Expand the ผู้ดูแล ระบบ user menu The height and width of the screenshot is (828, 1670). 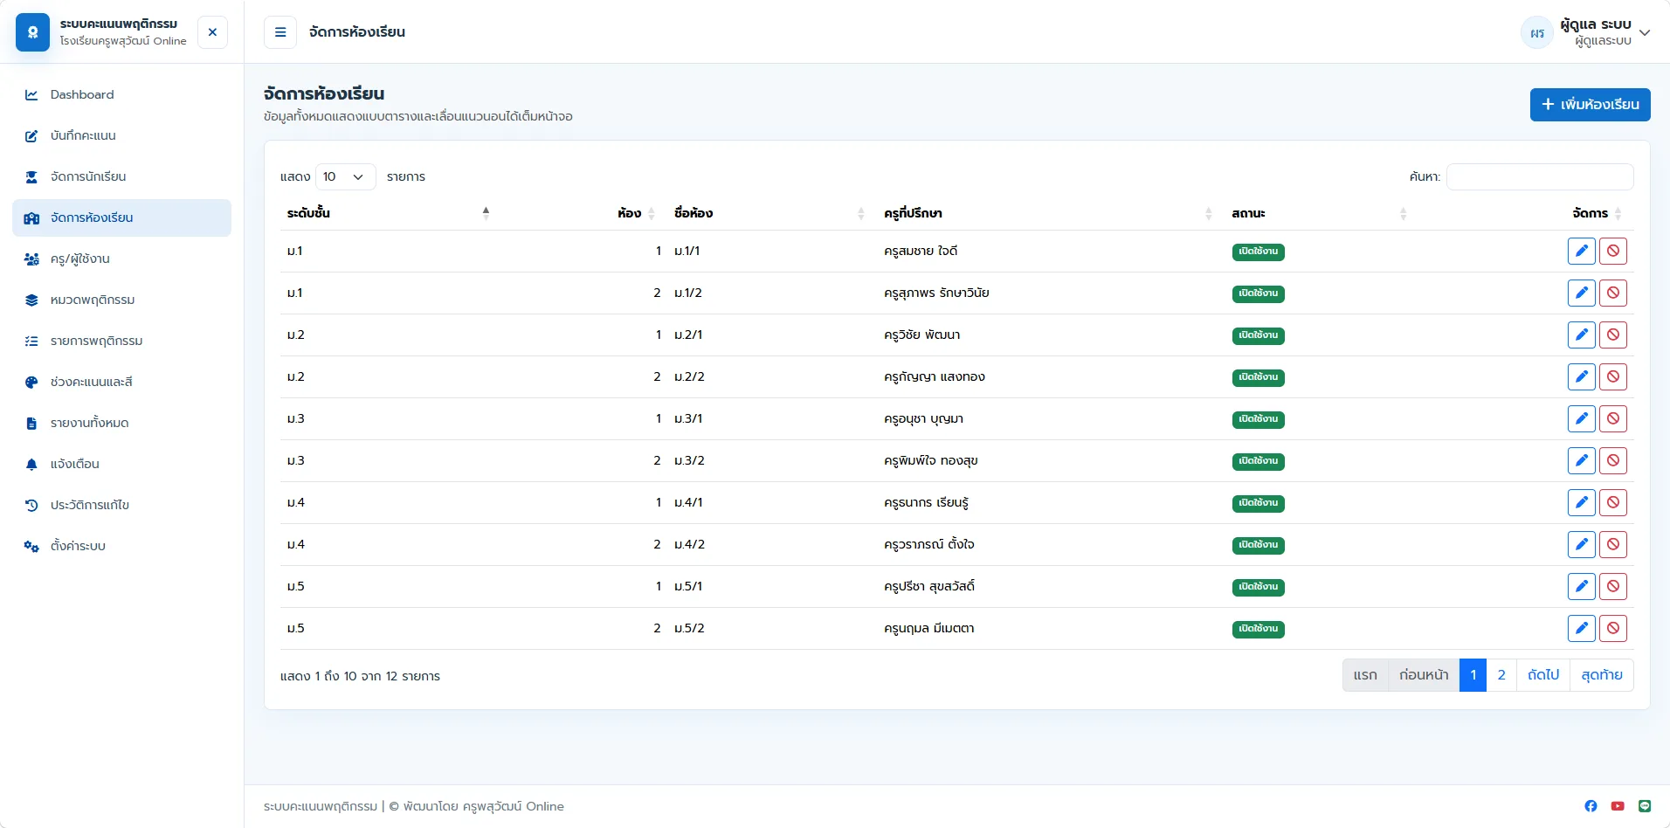point(1585,32)
